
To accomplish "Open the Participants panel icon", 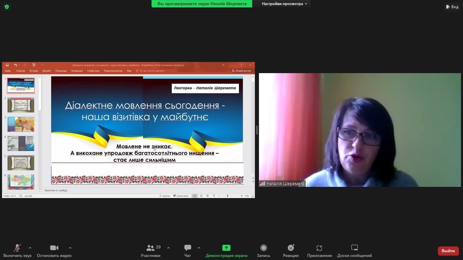I will coord(151,248).
